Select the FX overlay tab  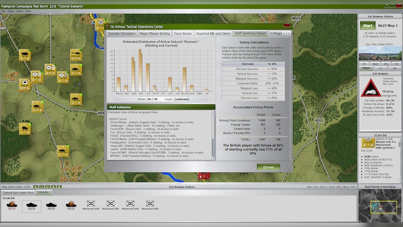pos(396,64)
